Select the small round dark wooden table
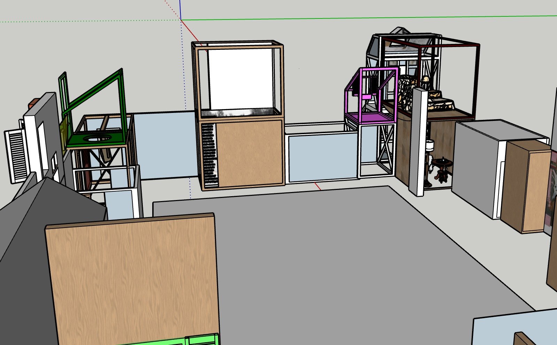Screen dimensions: 557x345 coord(442,170)
